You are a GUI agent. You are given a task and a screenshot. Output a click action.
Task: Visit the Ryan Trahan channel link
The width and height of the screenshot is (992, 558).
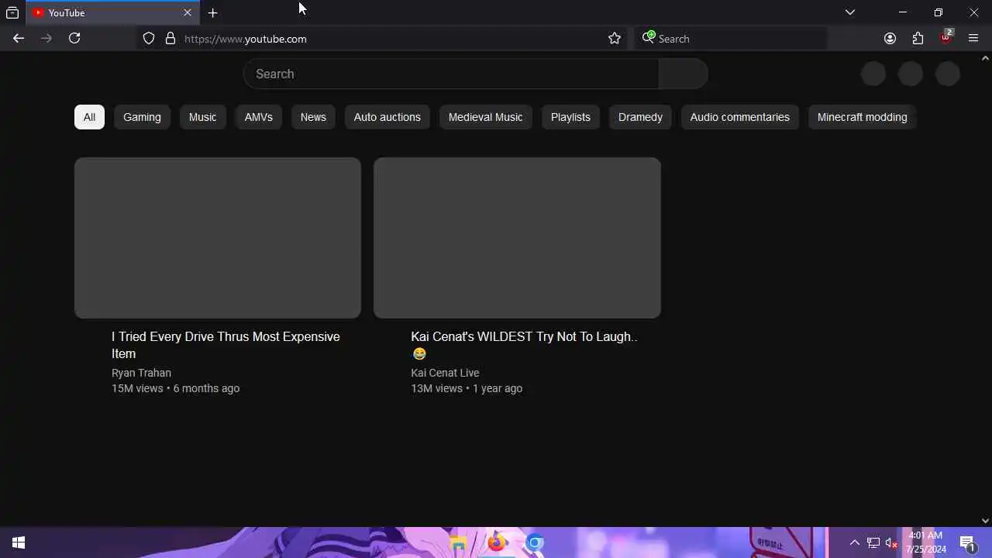coord(141,373)
